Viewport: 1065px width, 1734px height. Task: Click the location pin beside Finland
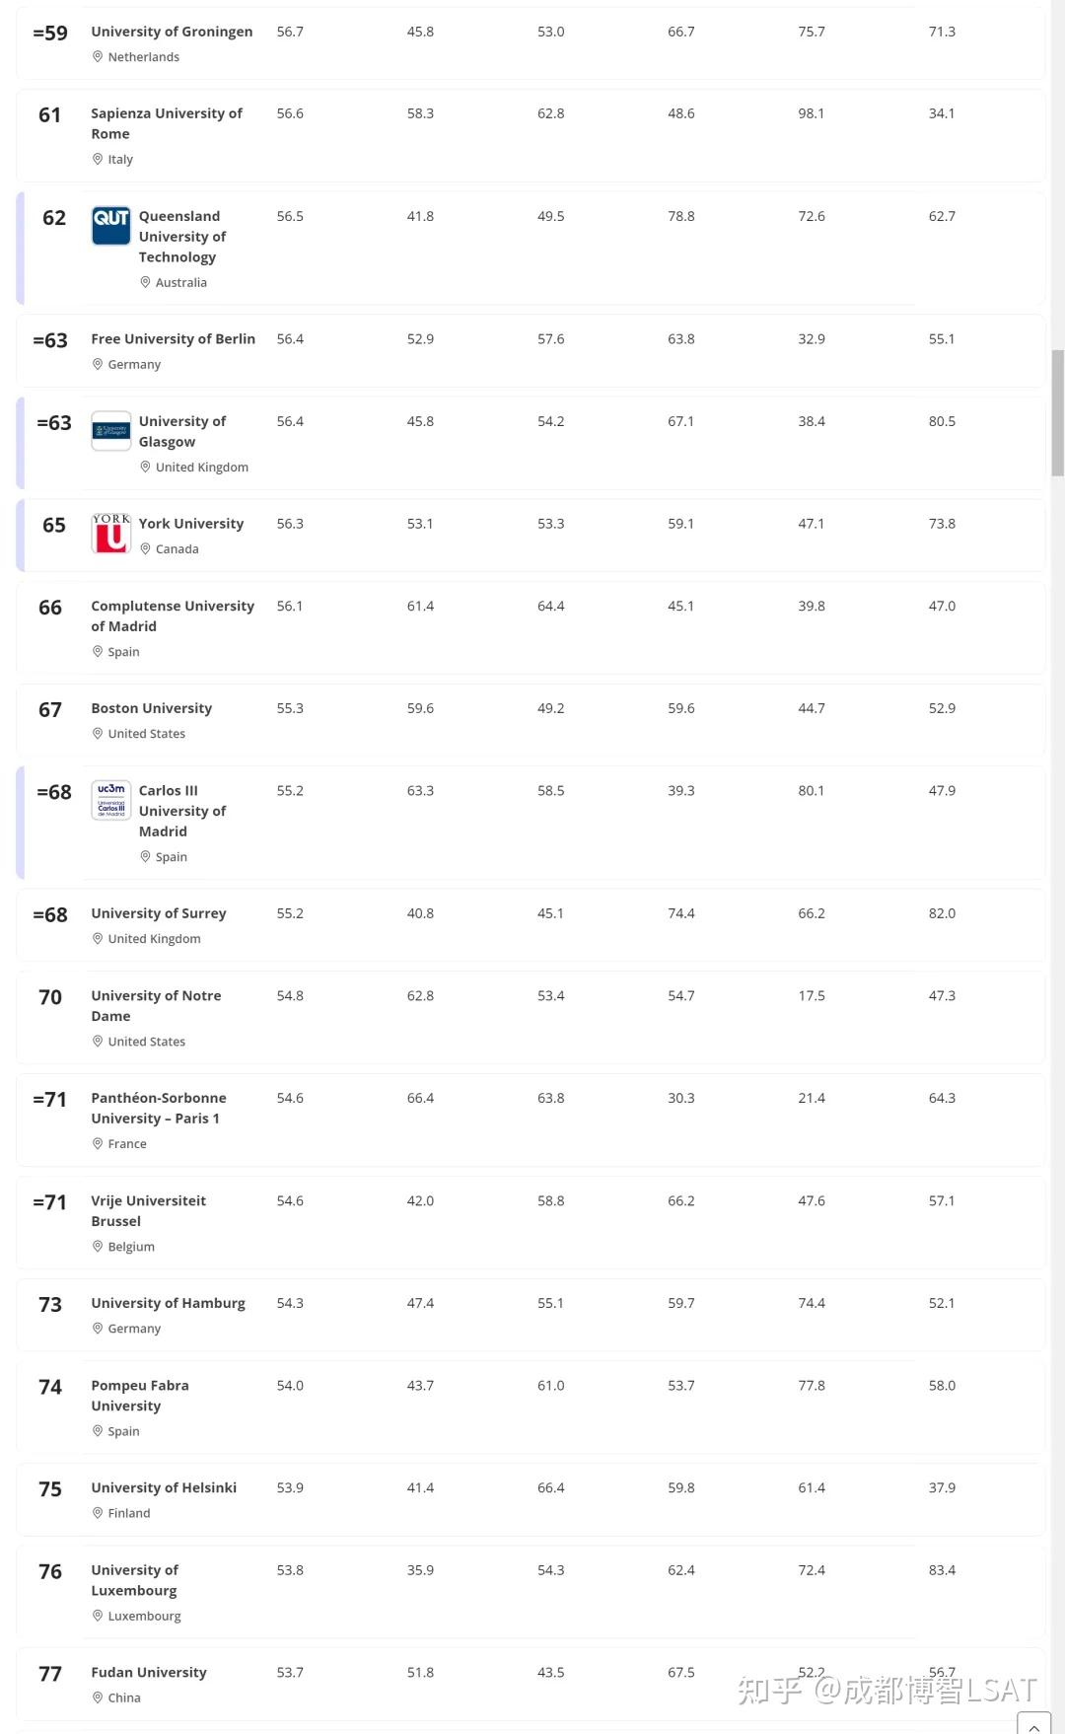coord(98,1513)
